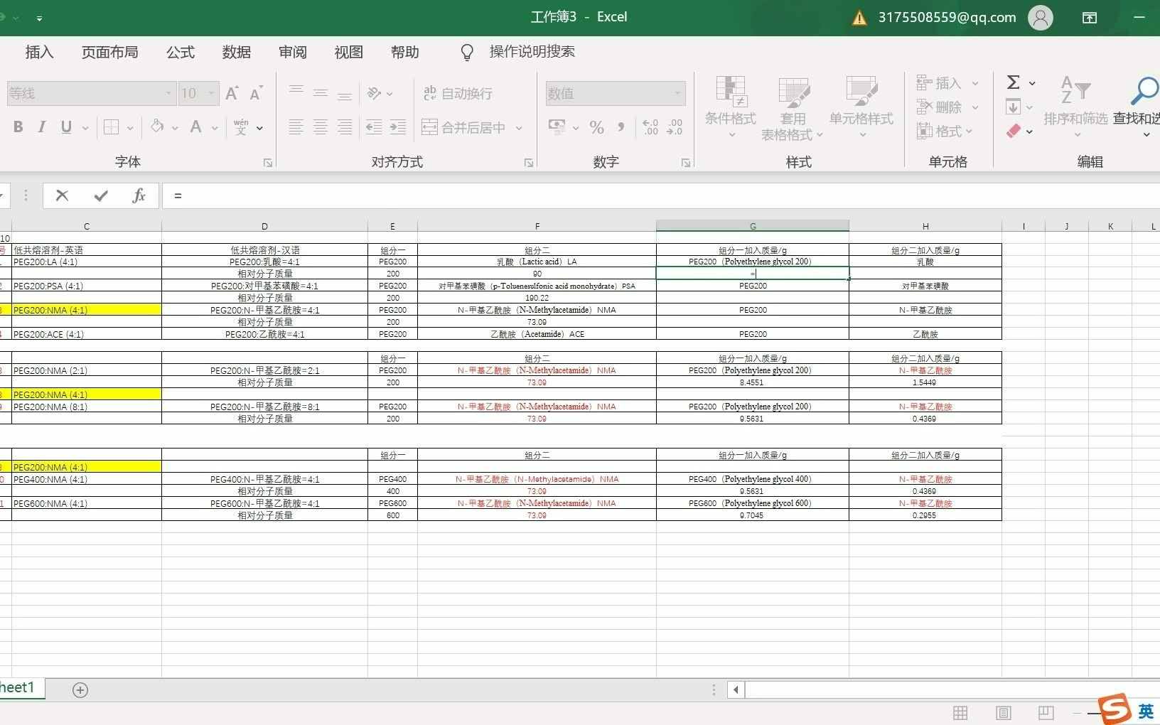Cancel formula entry with X button
This screenshot has height=725, width=1160.
63,195
